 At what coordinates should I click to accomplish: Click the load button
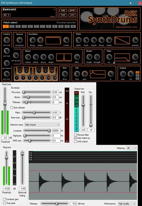[x=63, y=15]
